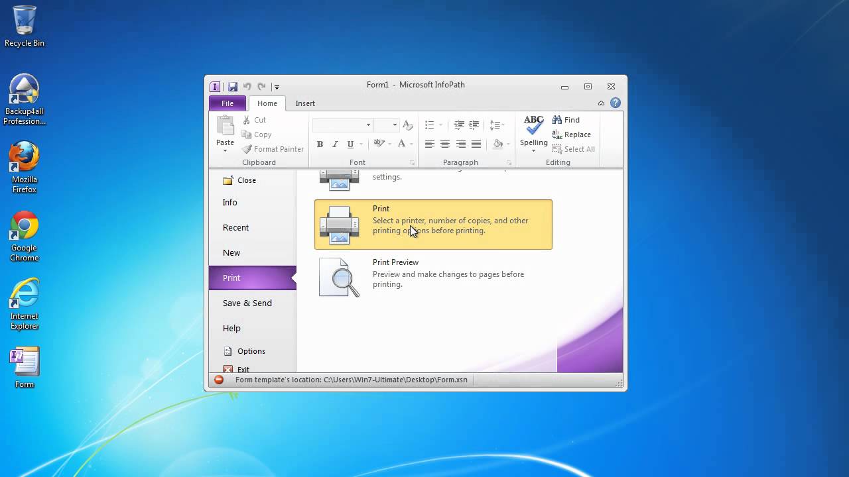Align text left
The width and height of the screenshot is (849, 477).
pyautogui.click(x=430, y=144)
